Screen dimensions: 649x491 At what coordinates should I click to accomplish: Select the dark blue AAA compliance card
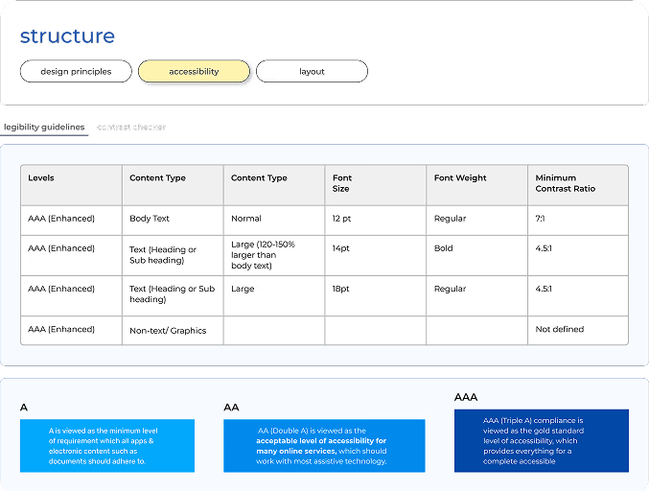point(542,440)
